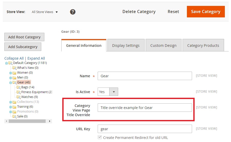231x142 pixels.
Task: Click the category tree horizontal scrollbar
Action: 27,121
